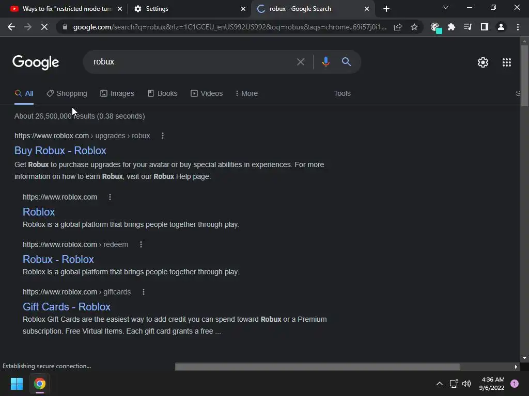This screenshot has height=396, width=529.
Task: Click the scroll right arrow
Action: 516,367
